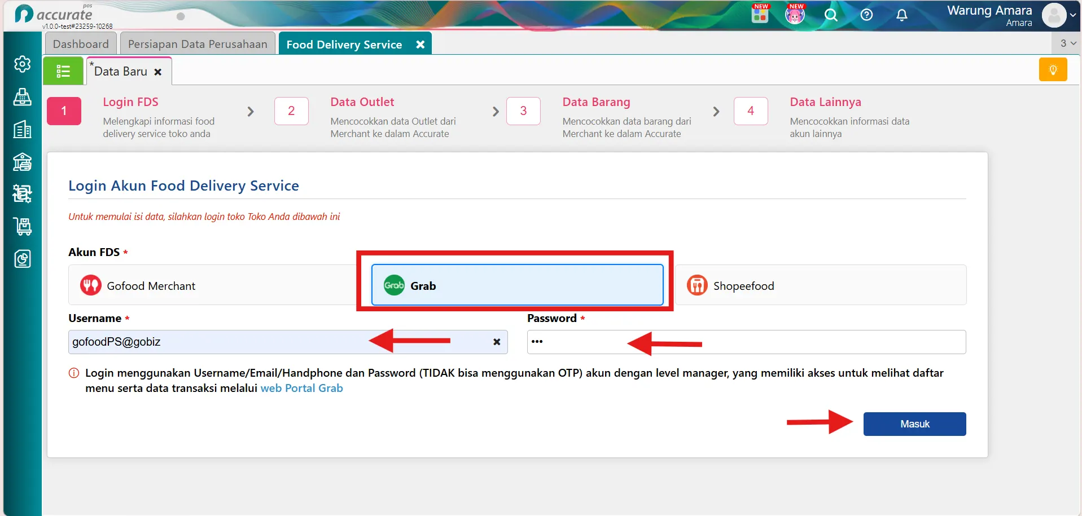Open the reports chart sidebar icon

click(x=22, y=259)
